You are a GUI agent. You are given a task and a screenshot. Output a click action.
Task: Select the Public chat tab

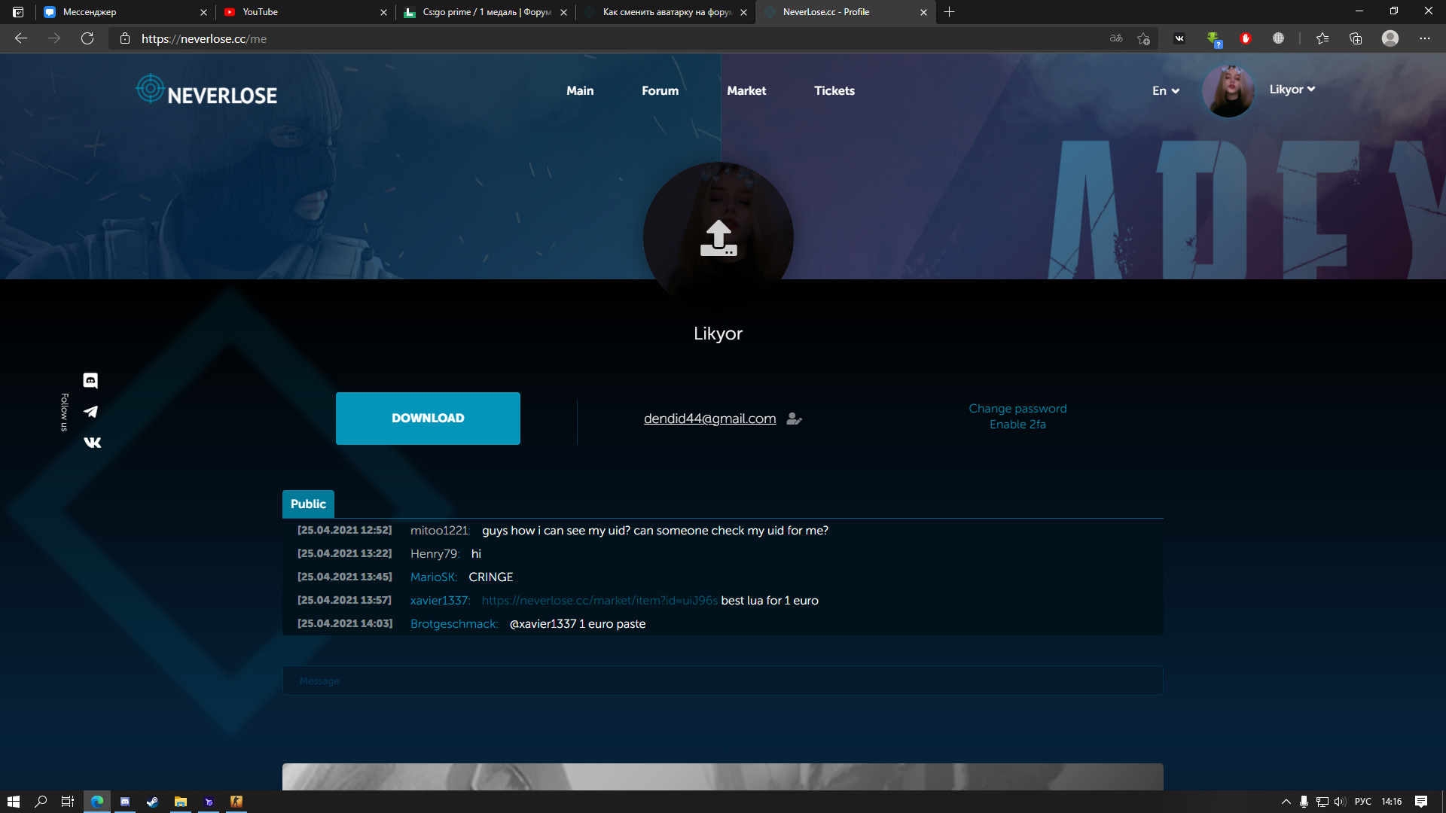[308, 504]
